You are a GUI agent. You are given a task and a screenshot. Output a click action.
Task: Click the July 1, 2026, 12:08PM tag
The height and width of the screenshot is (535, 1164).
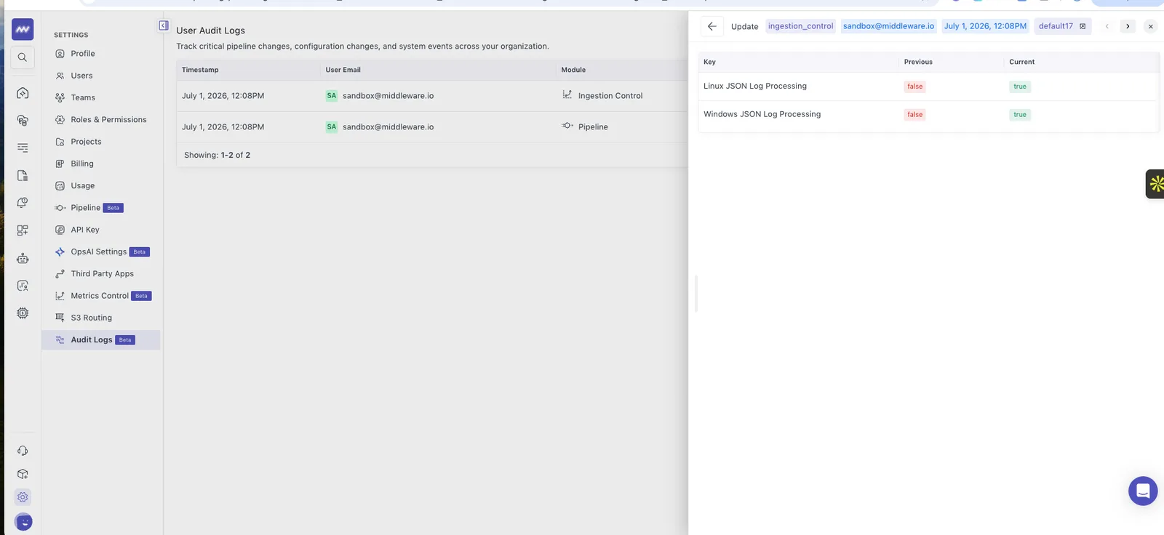(985, 26)
